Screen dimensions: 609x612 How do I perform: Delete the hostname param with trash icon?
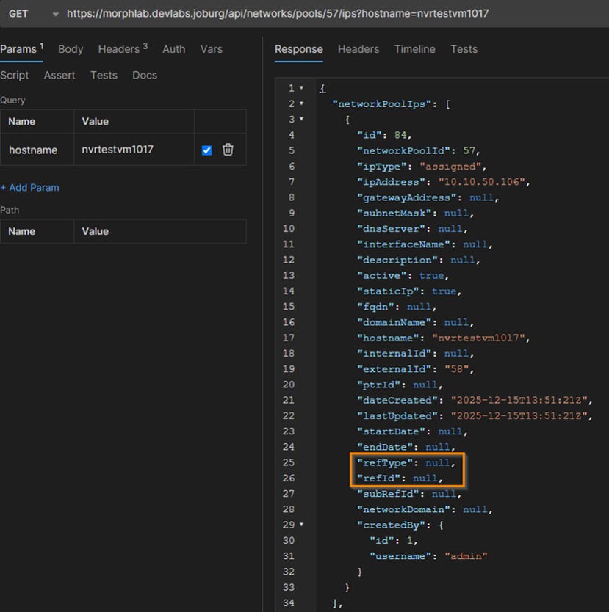click(x=228, y=150)
